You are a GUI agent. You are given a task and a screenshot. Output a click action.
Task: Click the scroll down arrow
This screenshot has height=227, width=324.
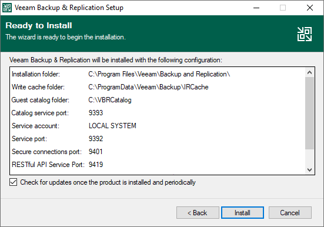tap(309, 170)
